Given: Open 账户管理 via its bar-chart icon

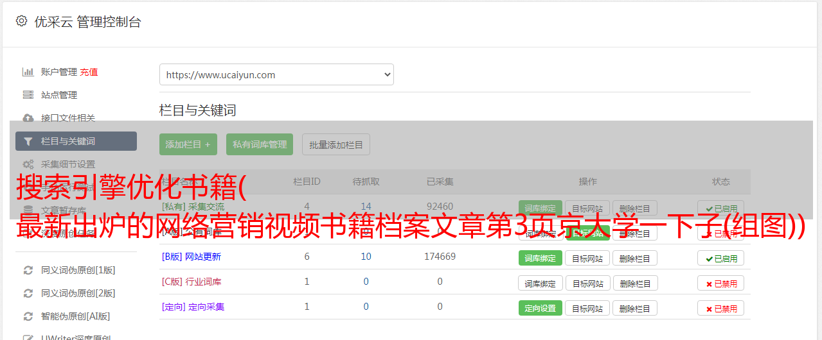Looking at the screenshot, I should click(x=28, y=72).
